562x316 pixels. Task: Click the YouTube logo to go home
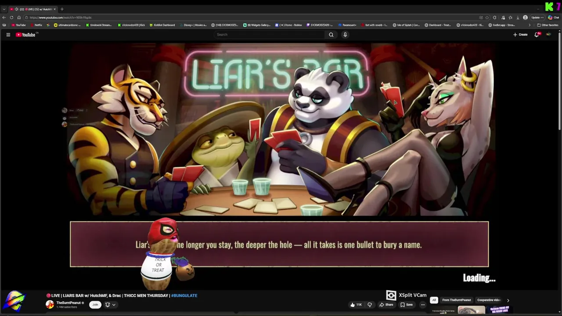pyautogui.click(x=25, y=35)
